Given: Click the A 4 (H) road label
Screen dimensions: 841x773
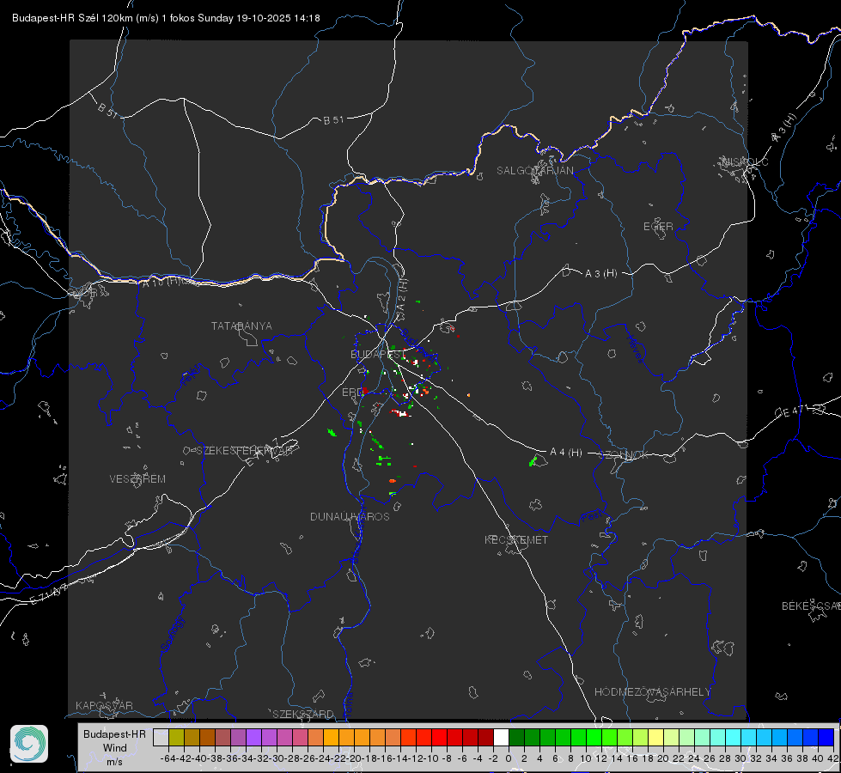Looking at the screenshot, I should coord(566,453).
